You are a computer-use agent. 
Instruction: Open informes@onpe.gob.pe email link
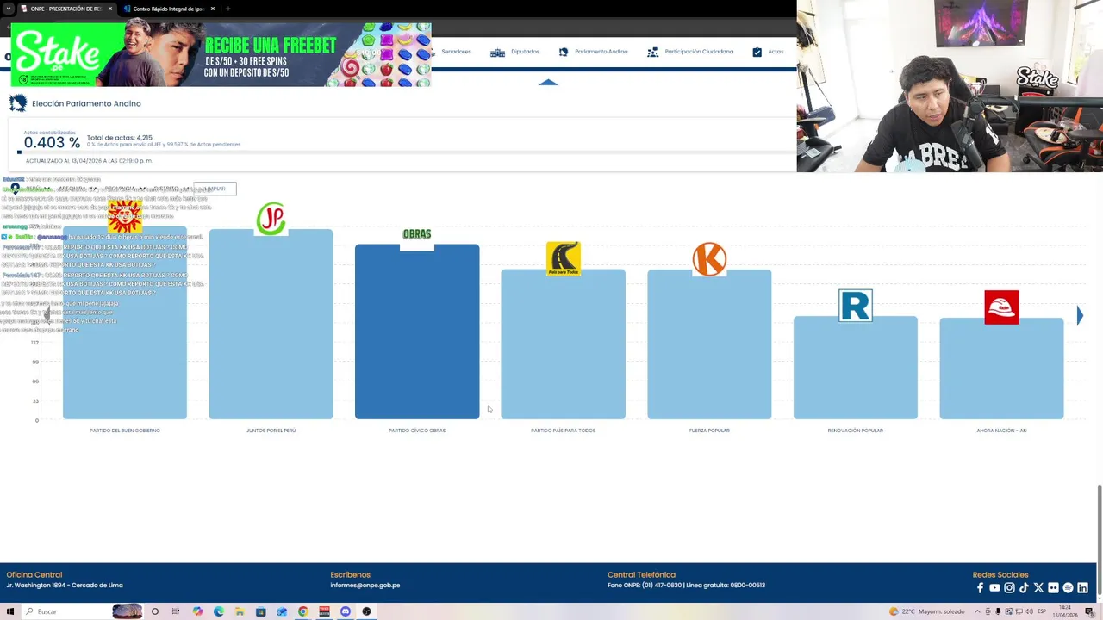coord(367,586)
